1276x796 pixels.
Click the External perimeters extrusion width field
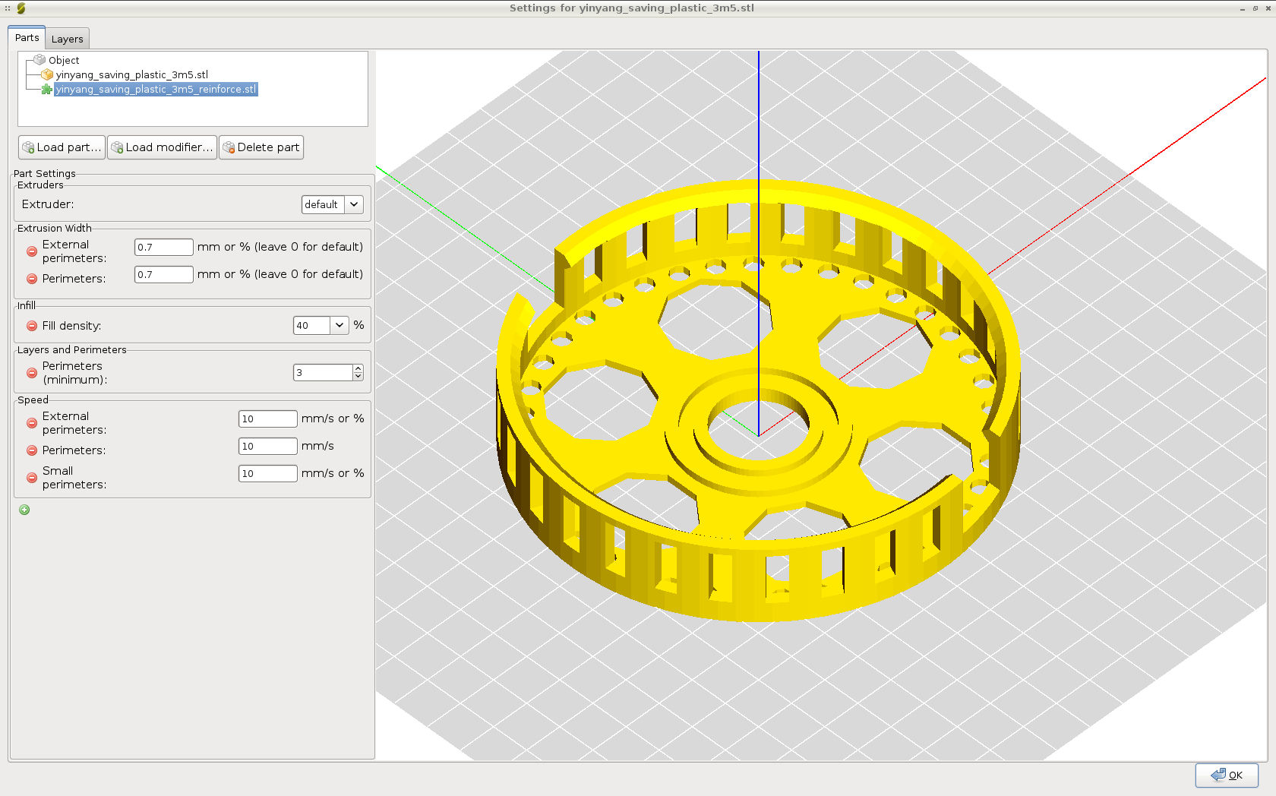[164, 247]
